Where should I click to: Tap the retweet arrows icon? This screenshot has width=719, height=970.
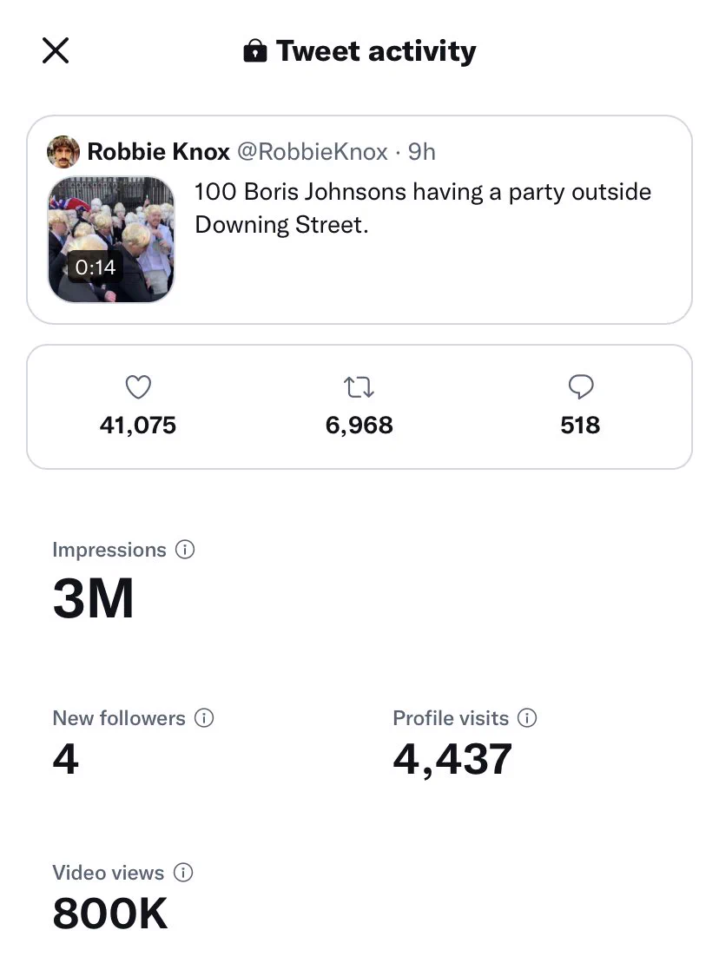tap(359, 387)
